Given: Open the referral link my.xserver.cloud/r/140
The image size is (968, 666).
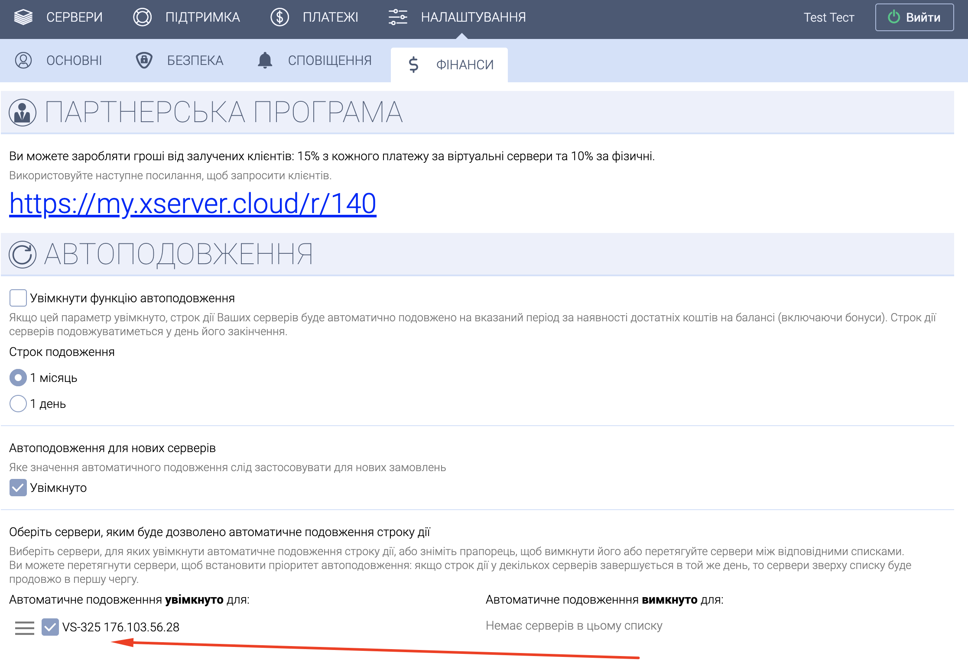Looking at the screenshot, I should tap(193, 204).
